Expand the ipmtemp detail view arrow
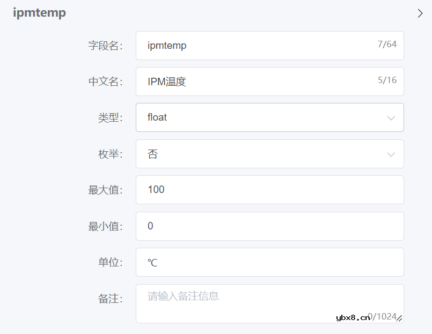The width and height of the screenshot is (432, 334). tap(419, 13)
